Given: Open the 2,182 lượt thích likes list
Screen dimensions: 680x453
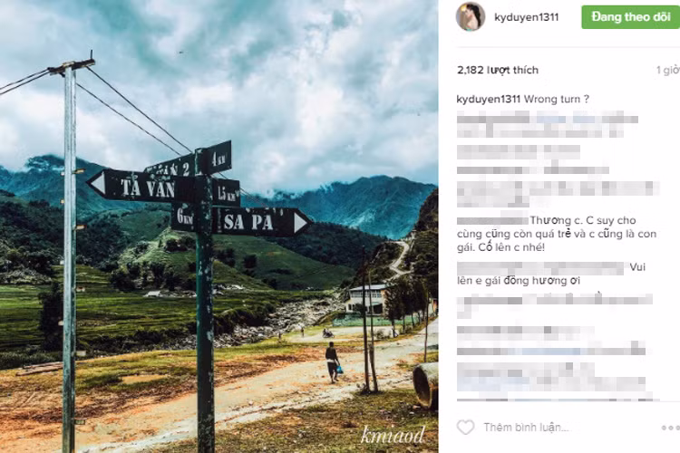Looking at the screenshot, I should point(498,70).
